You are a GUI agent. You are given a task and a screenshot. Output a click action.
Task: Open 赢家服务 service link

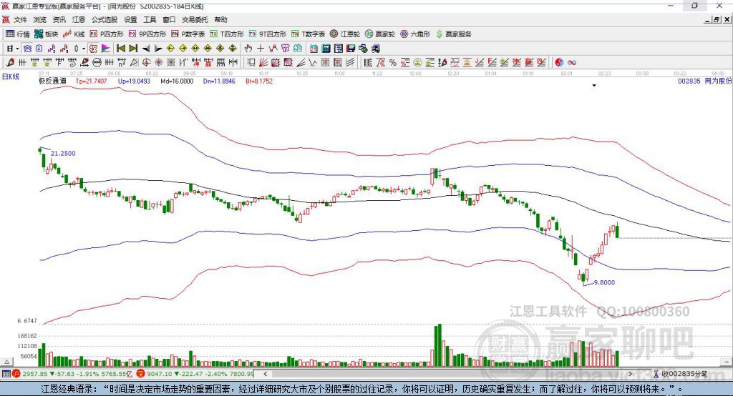[453, 34]
